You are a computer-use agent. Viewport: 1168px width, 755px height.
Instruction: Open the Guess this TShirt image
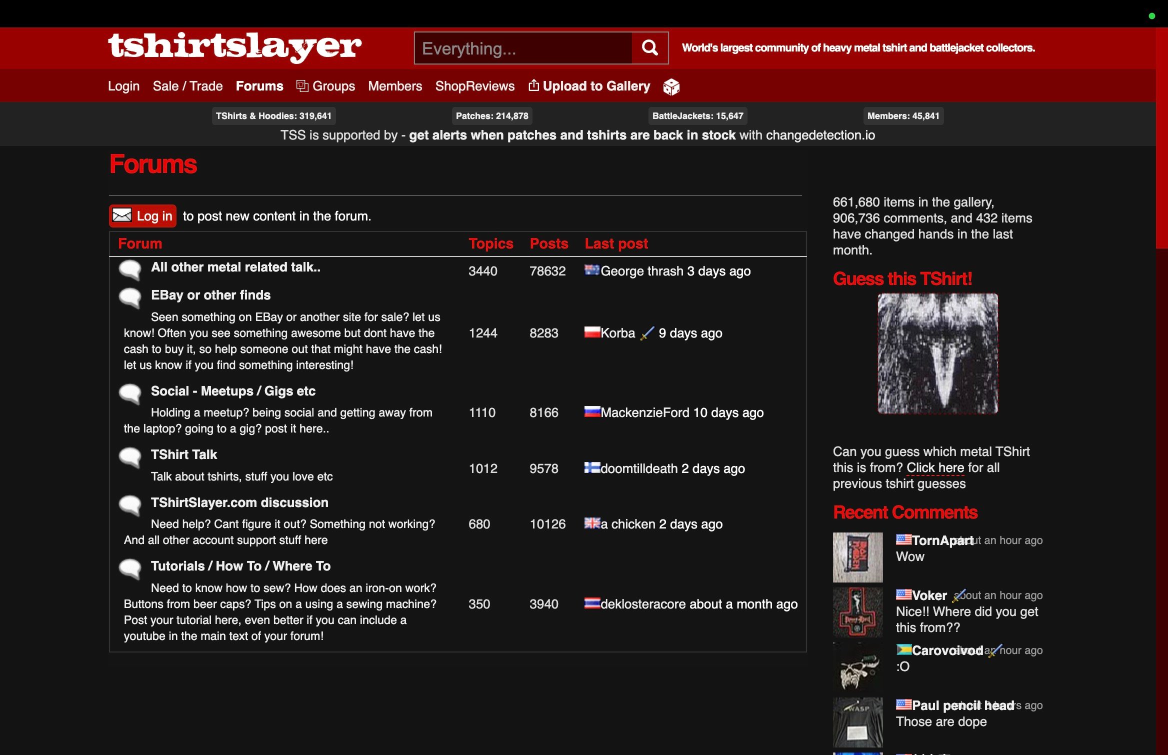[937, 353]
